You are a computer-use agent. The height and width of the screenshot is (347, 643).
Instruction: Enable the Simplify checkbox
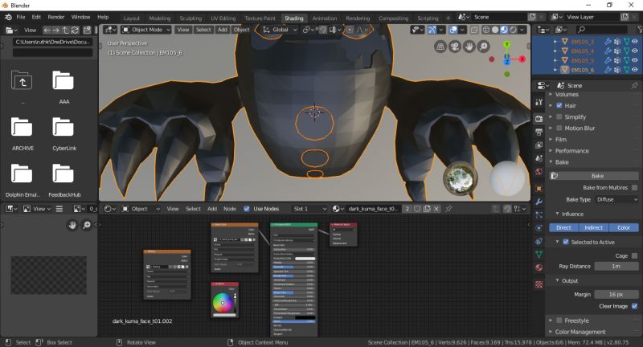coord(559,116)
